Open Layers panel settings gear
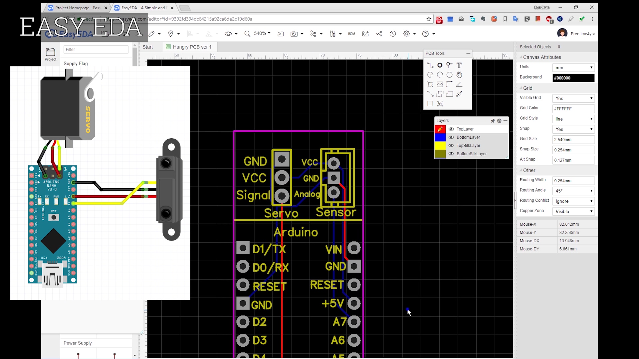The width and height of the screenshot is (639, 359). point(499,121)
